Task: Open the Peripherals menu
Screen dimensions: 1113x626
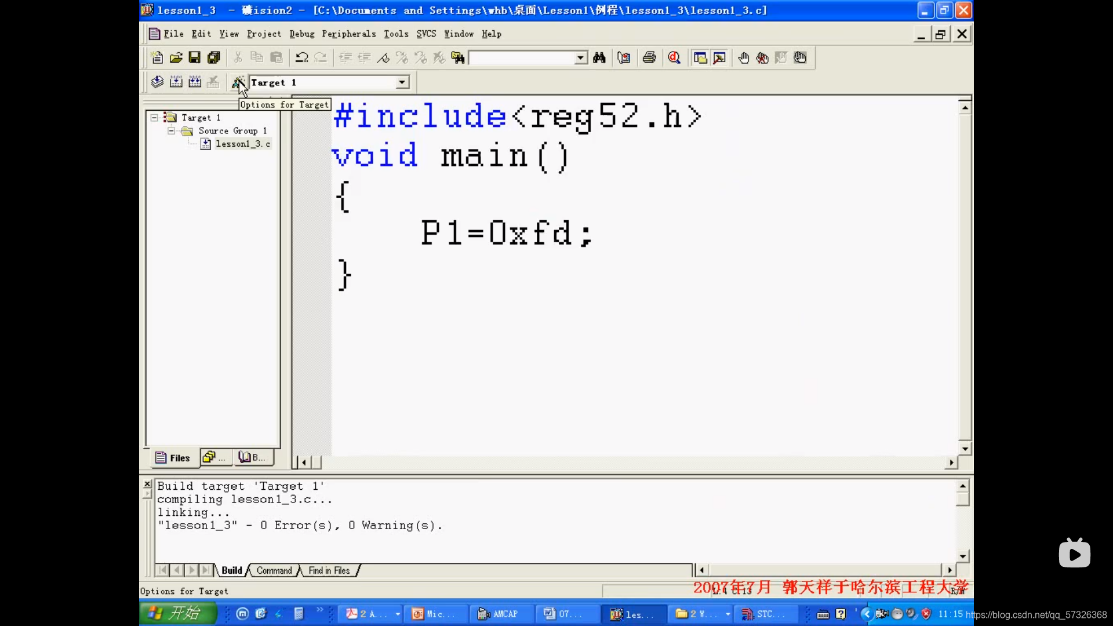Action: point(348,34)
